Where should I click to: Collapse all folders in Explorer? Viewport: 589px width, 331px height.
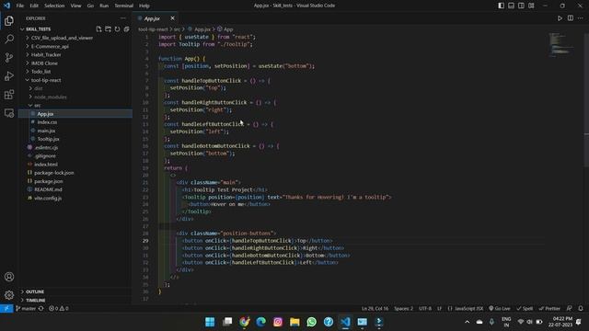pyautogui.click(x=127, y=29)
